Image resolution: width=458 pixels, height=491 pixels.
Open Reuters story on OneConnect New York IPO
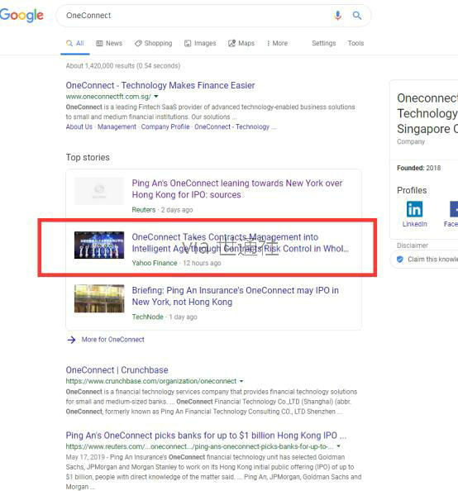[236, 188]
